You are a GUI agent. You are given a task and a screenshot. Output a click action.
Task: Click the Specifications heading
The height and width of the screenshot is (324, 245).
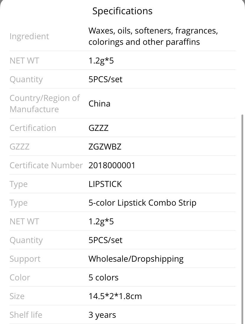(x=122, y=11)
